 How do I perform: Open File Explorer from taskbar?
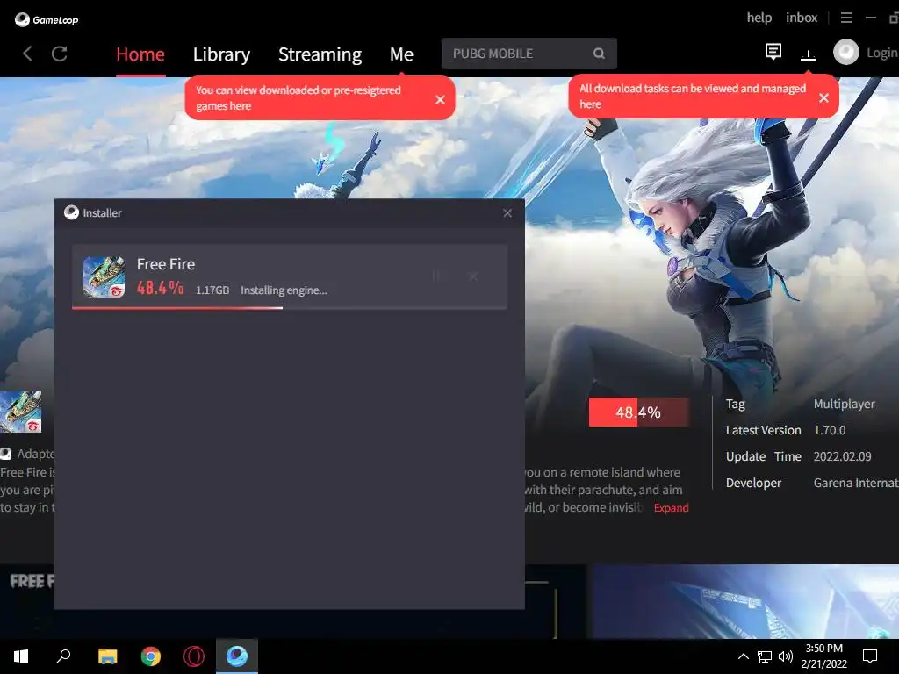click(107, 656)
